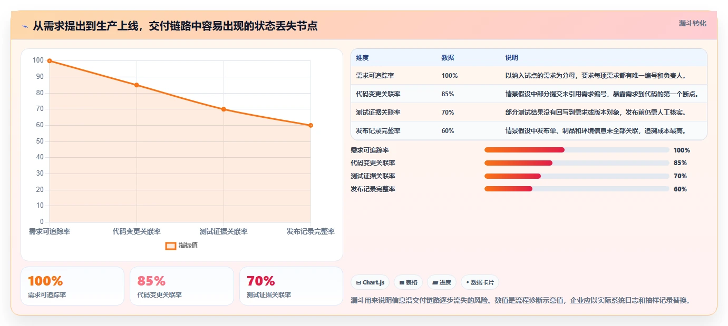Click the page title starting 从需求提出到生产上线
Image resolution: width=728 pixels, height=326 pixels.
click(175, 26)
